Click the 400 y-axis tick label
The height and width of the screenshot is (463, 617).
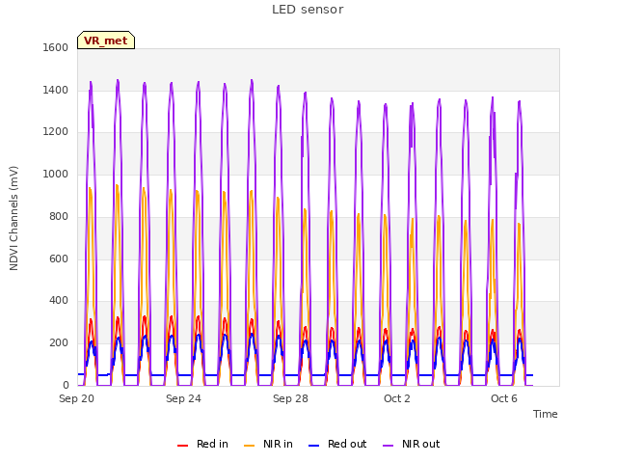point(59,301)
